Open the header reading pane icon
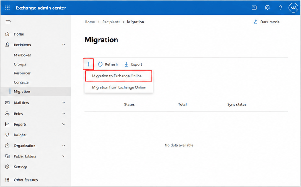The image size is (301, 187). [x=254, y=8]
